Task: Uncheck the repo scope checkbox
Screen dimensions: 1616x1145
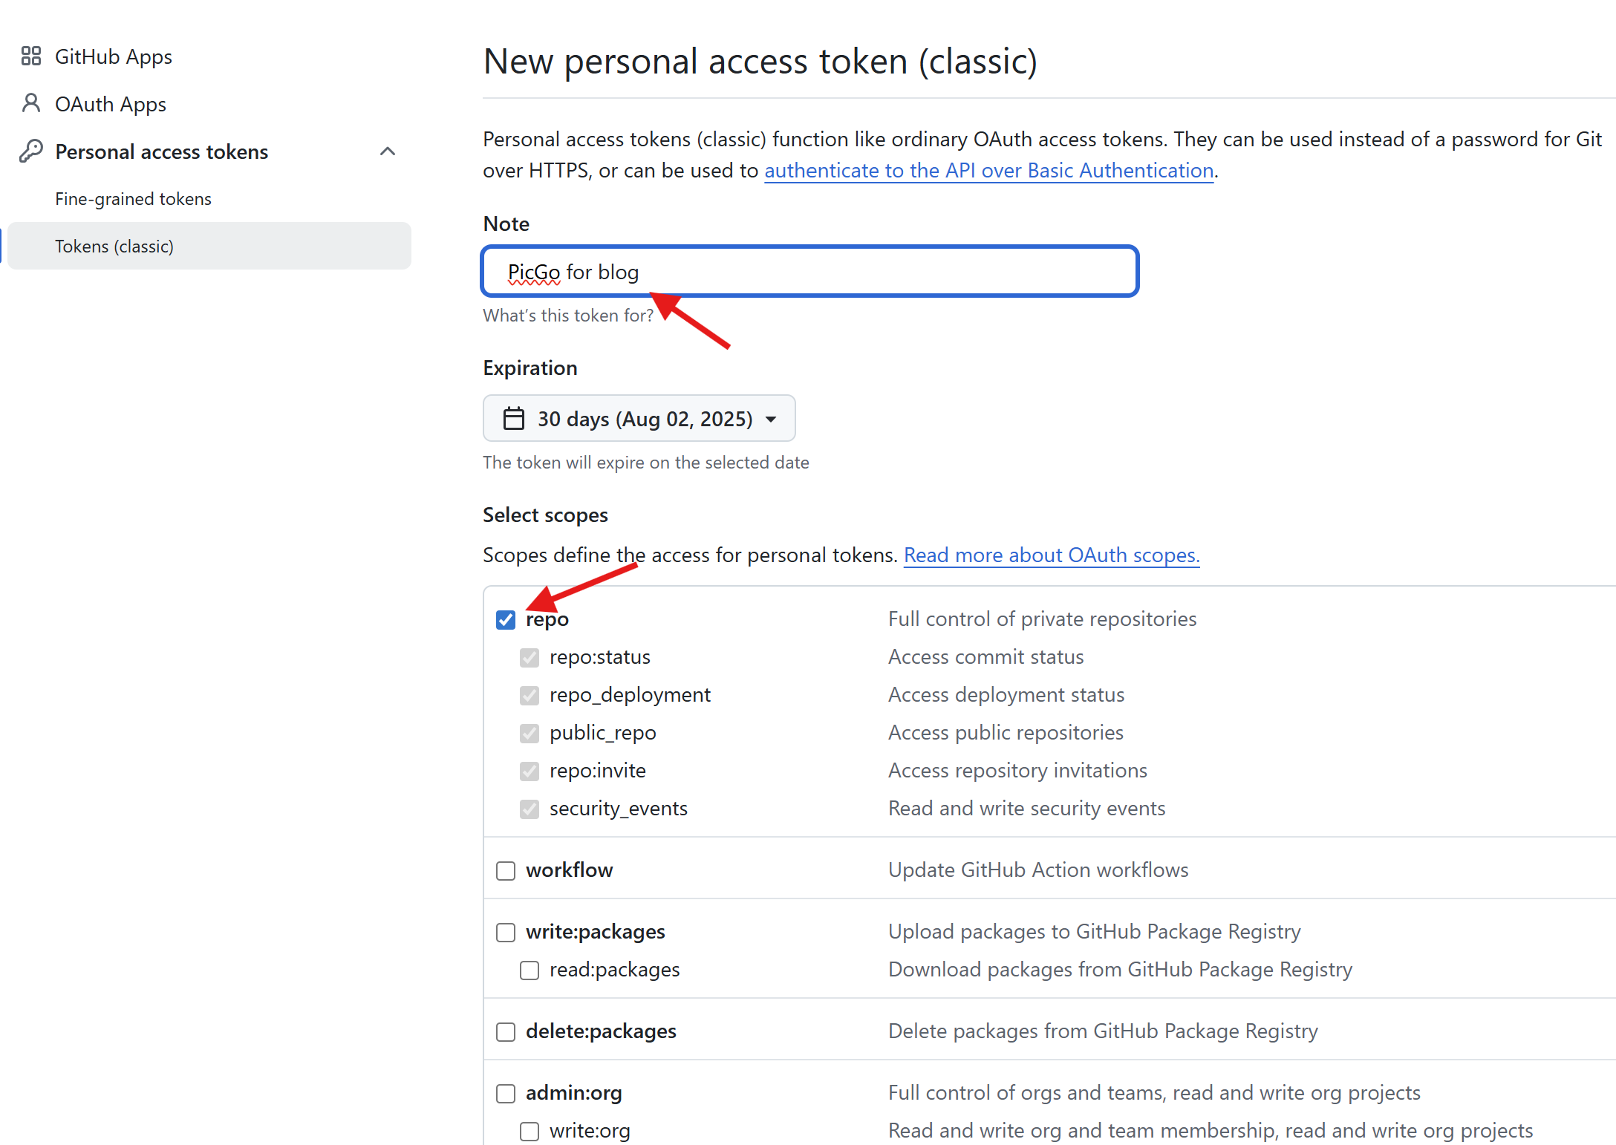Action: click(x=506, y=619)
